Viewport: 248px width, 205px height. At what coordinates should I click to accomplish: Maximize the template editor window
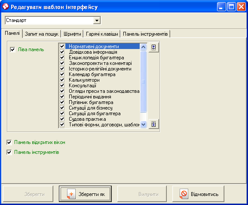pyautogui.click(x=231, y=7)
